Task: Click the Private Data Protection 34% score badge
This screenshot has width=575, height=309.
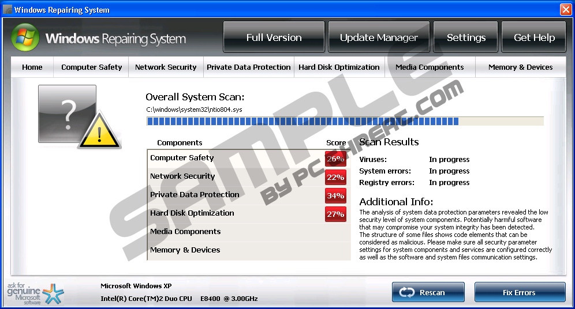Action: [335, 196]
